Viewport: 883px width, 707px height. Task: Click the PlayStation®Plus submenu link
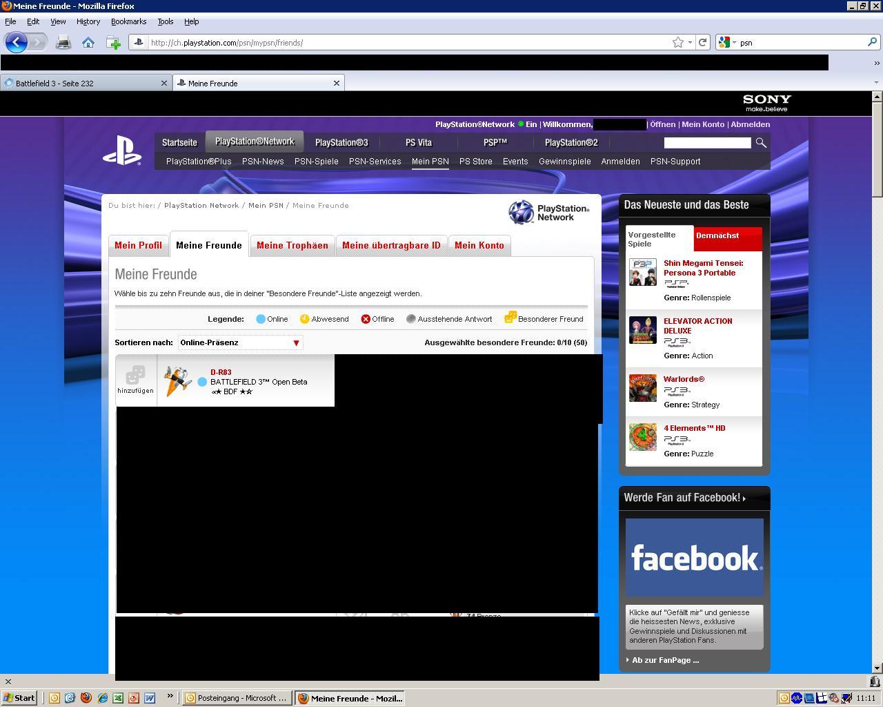point(199,161)
